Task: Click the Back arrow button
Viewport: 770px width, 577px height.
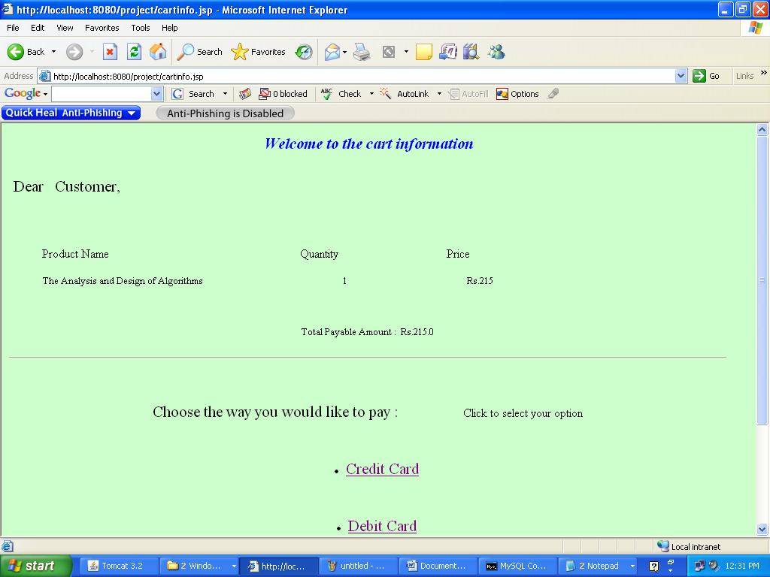Action: click(26, 52)
